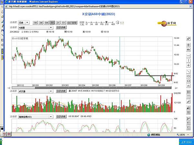Select the horizontal line drawing tool
The height and width of the screenshot is (145, 194).
[x=188, y=56]
